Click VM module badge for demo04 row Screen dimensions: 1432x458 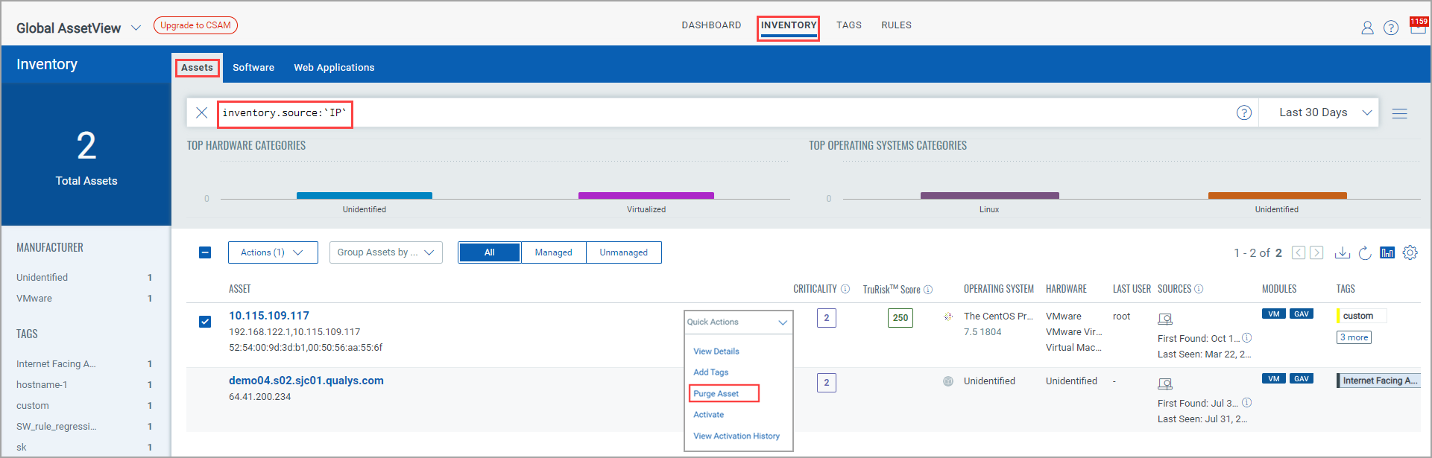[1274, 379]
